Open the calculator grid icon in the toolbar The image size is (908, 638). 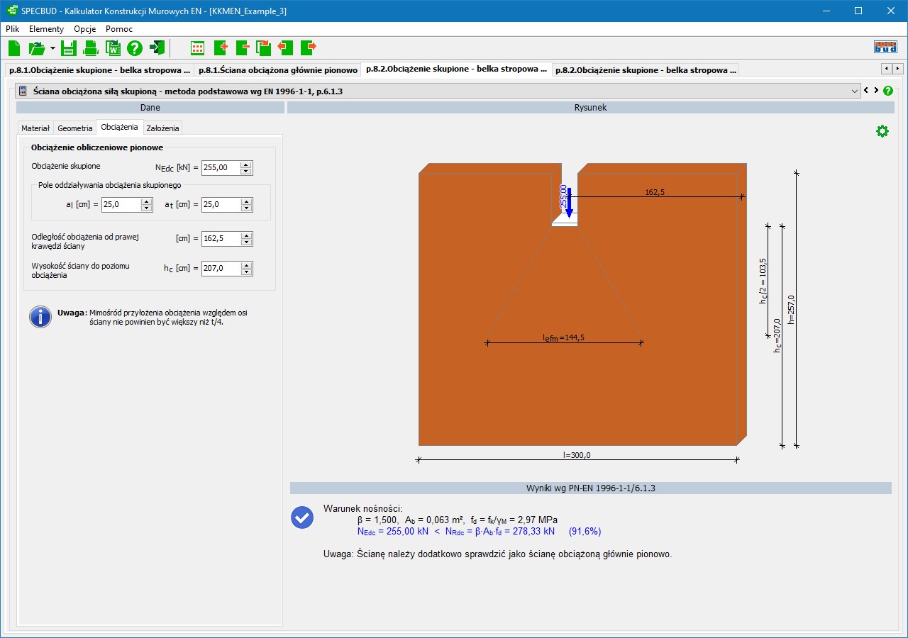click(198, 48)
